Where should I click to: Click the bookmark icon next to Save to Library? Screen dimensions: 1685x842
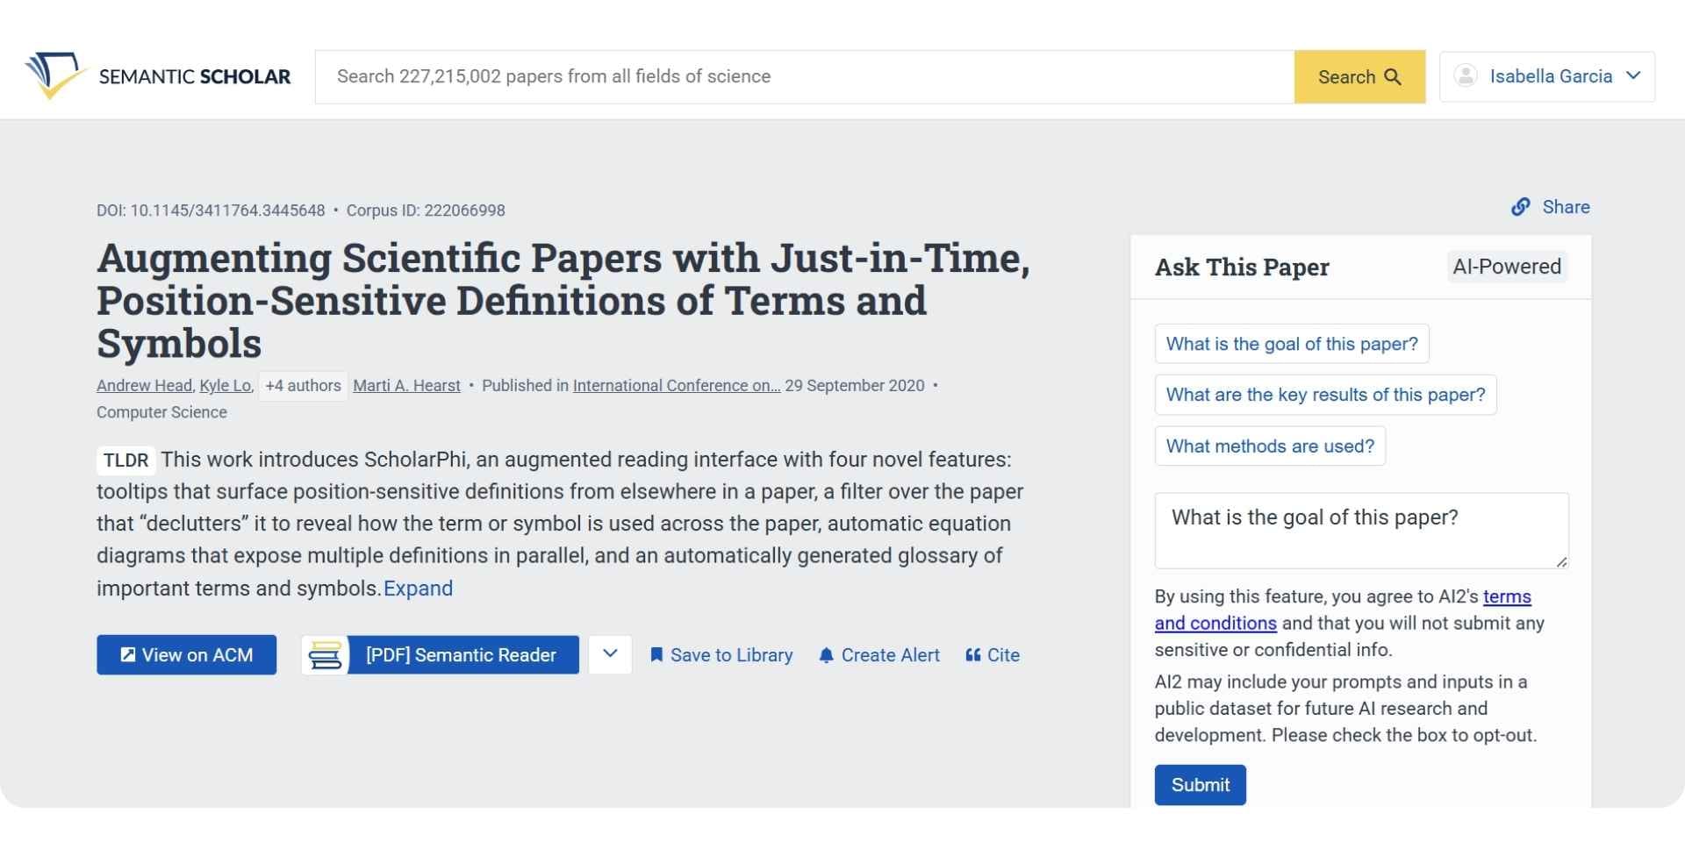[656, 654]
